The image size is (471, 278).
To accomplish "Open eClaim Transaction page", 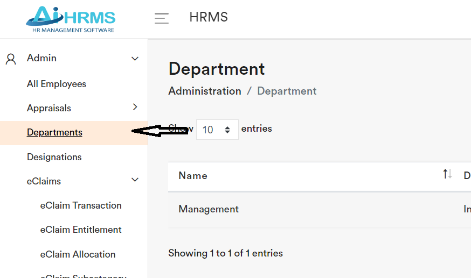I will pyautogui.click(x=81, y=205).
